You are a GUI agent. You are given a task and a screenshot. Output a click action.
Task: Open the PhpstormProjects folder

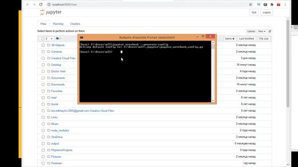tap(62, 150)
